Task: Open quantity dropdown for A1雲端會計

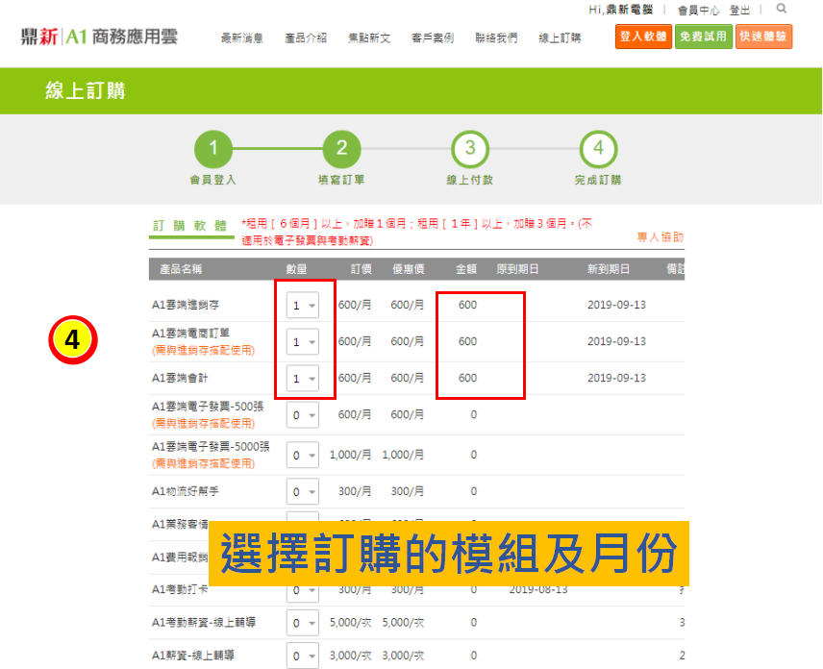Action: 303,378
